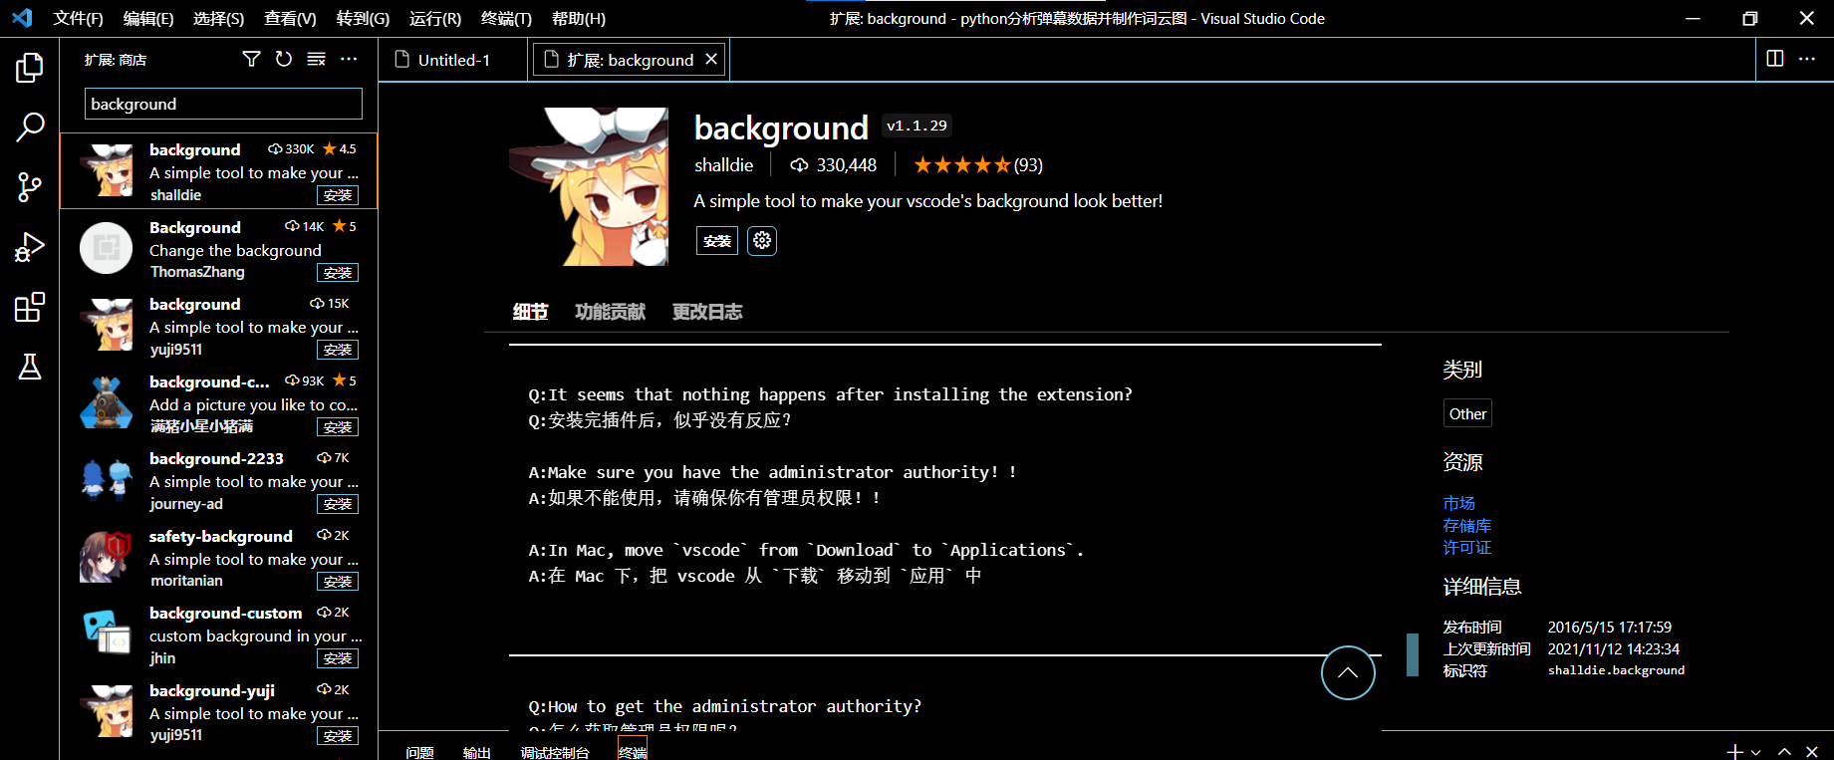The width and height of the screenshot is (1834, 760).
Task: Click the star rating (93)
Action: (977, 165)
